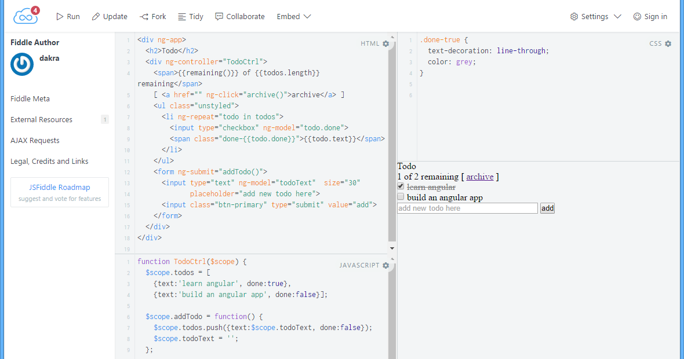The width and height of the screenshot is (684, 359).
Task: Check the 'build an angular app' todo
Action: pyautogui.click(x=400, y=196)
